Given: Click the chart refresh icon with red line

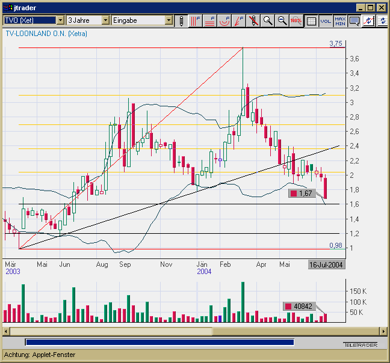Looking at the screenshot, I should (368, 20).
